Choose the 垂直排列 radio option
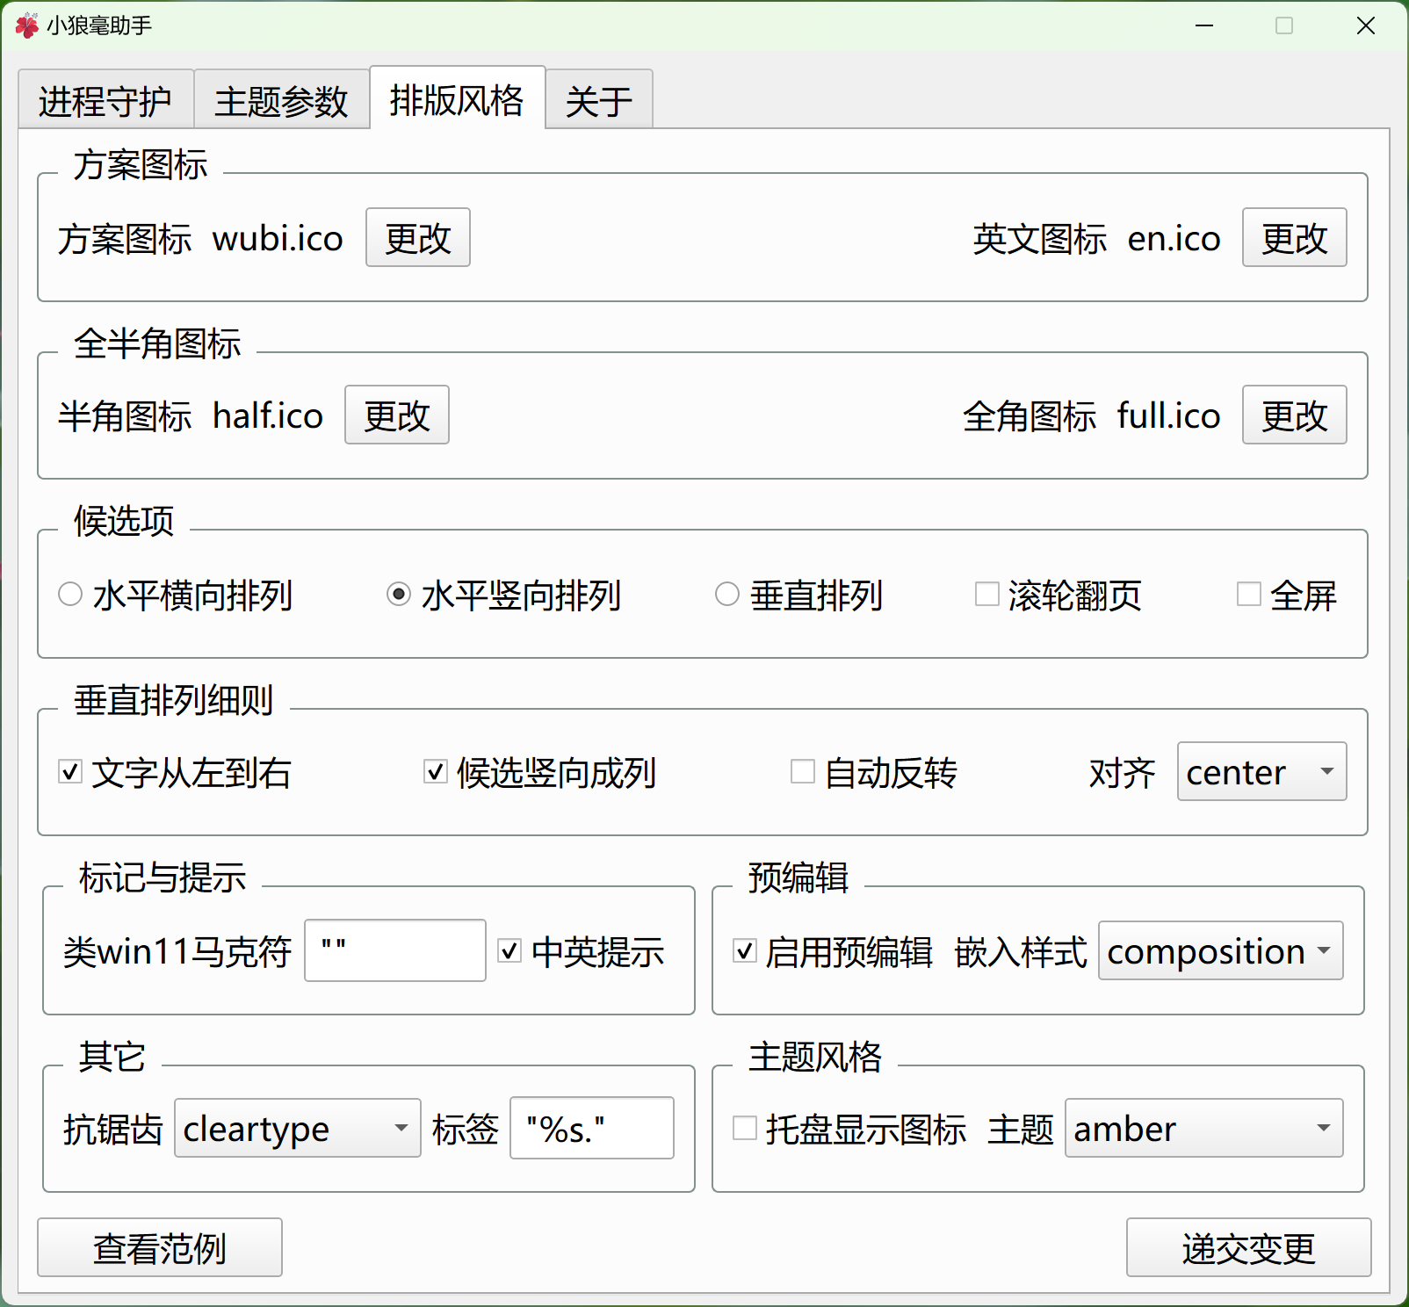 point(727,595)
